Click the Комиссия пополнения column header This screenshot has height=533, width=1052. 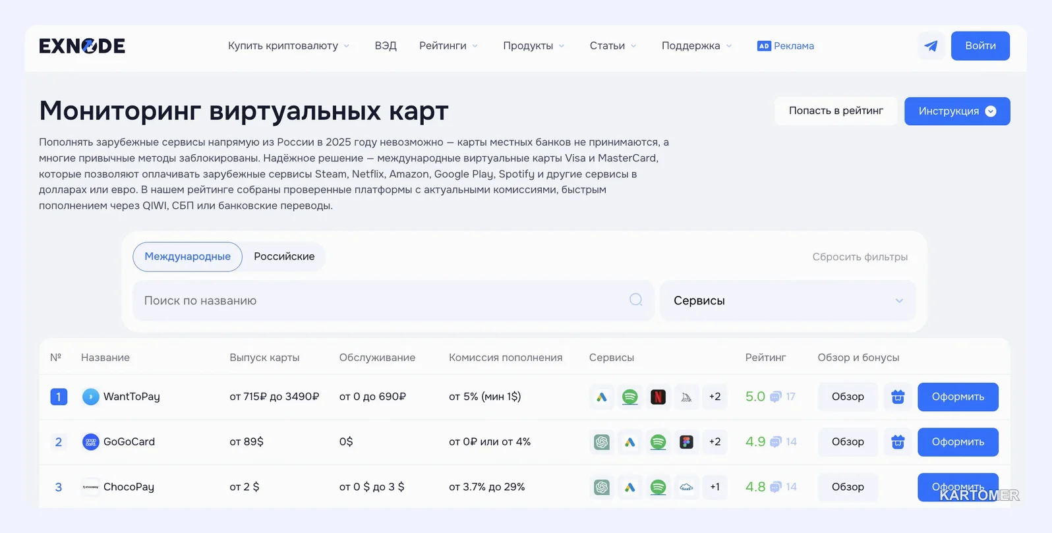pos(506,357)
